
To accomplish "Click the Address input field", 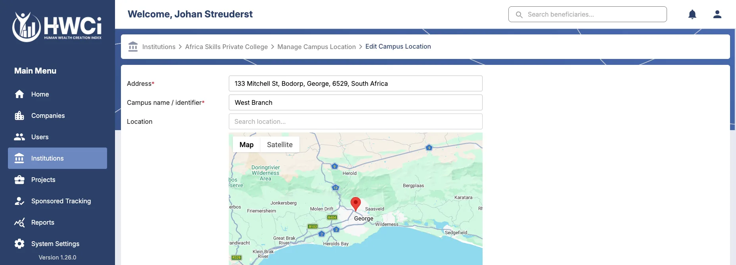I will coord(356,83).
